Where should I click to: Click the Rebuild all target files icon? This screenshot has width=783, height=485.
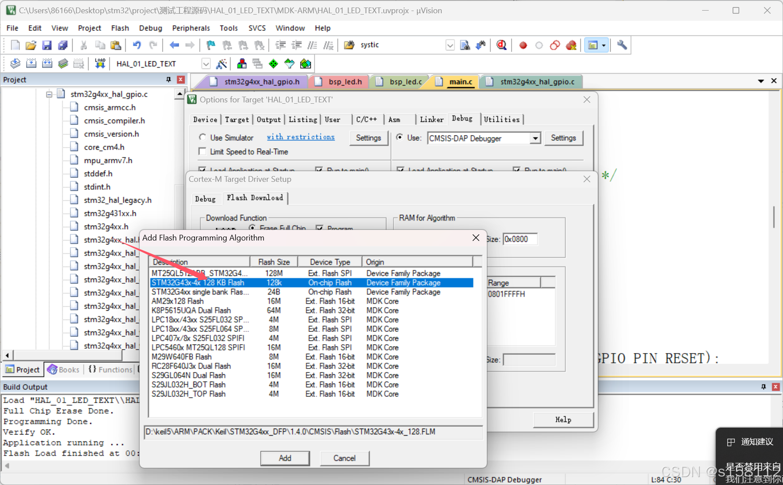pos(47,63)
